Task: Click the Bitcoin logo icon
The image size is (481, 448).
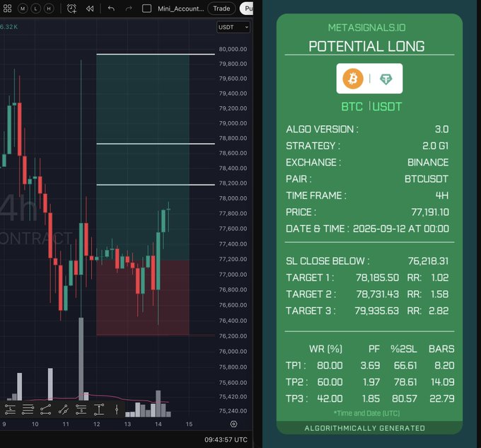Action: 353,79
